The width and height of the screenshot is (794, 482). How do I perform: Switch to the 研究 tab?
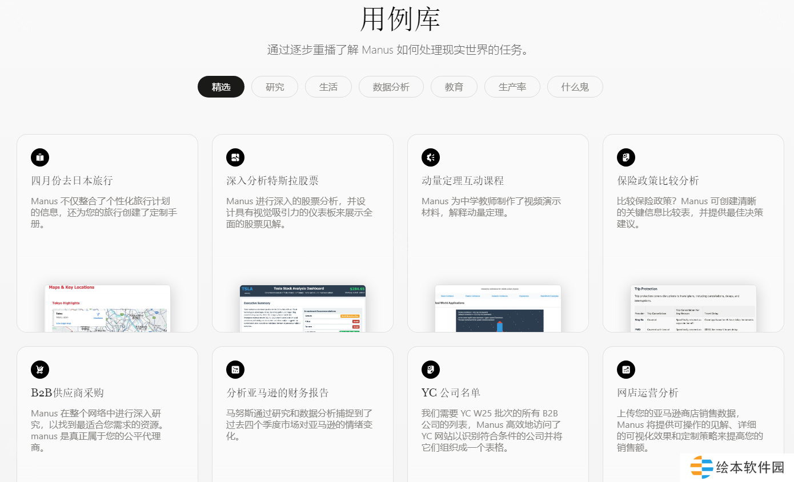tap(275, 87)
